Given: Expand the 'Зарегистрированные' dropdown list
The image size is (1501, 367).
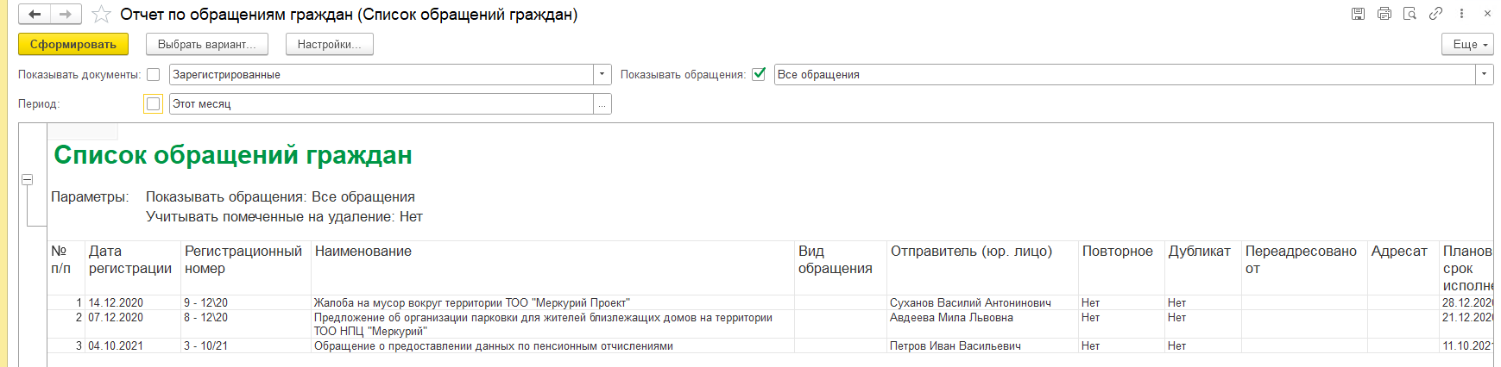Looking at the screenshot, I should [x=602, y=75].
